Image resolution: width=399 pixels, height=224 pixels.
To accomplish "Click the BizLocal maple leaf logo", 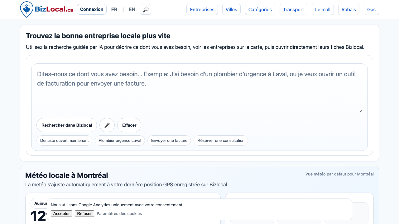I will pyautogui.click(x=27, y=9).
